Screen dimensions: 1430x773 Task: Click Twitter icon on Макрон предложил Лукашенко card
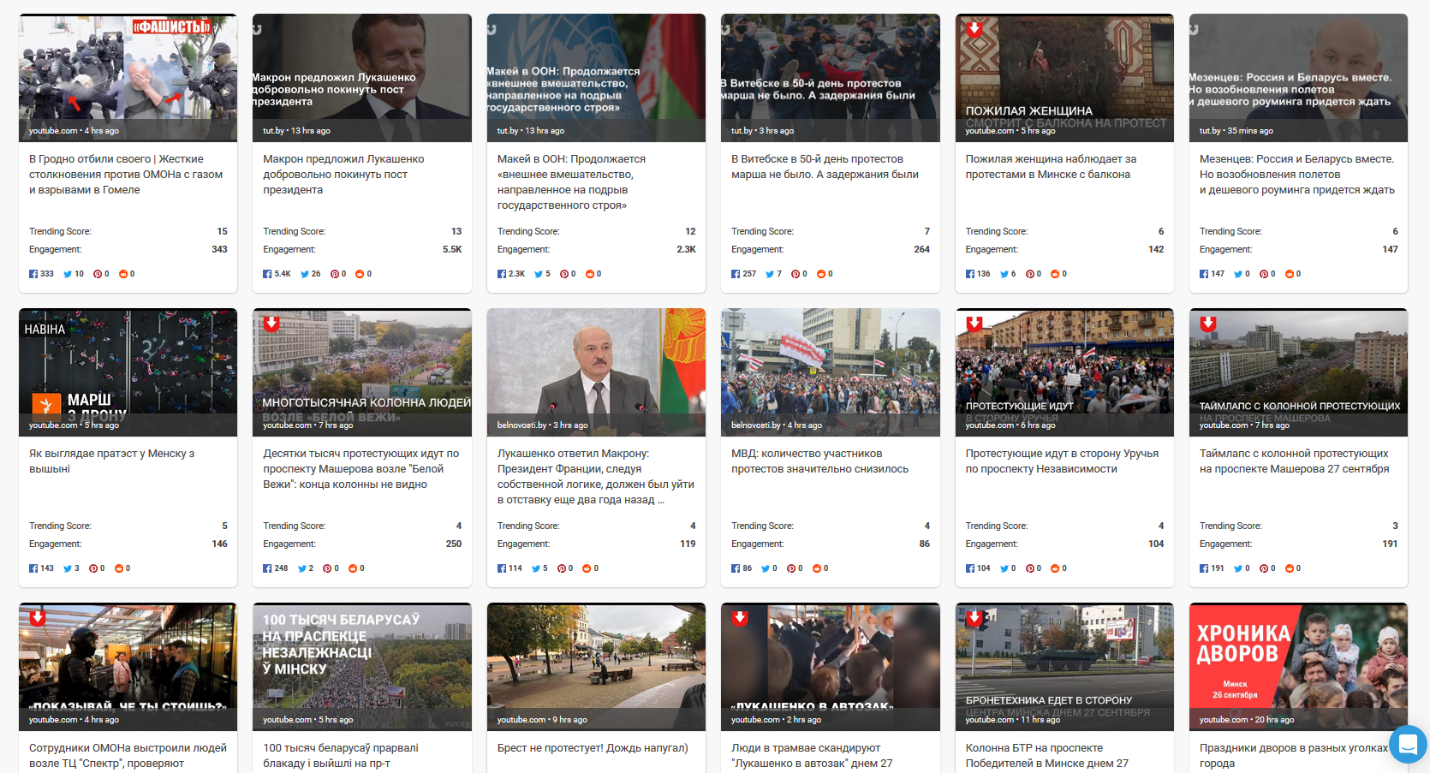point(305,274)
